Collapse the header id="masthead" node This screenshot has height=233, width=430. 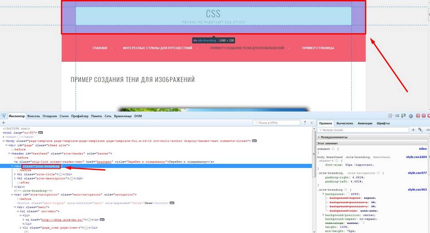pyautogui.click(x=9, y=154)
